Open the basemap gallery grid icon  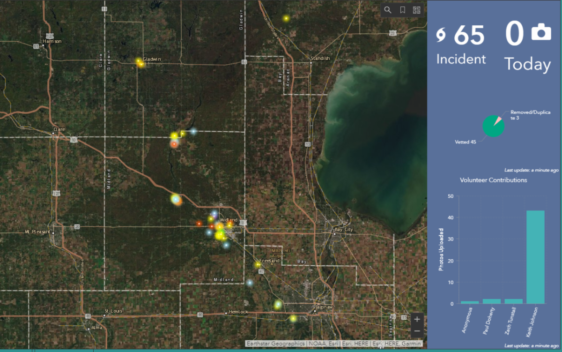click(416, 10)
